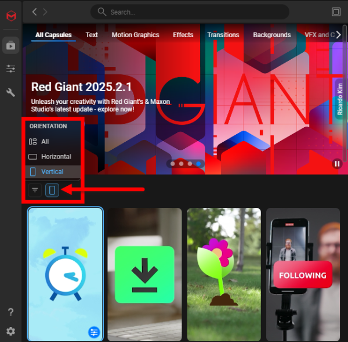
Task: Select the Horizontal orientation option
Action: 53,157
